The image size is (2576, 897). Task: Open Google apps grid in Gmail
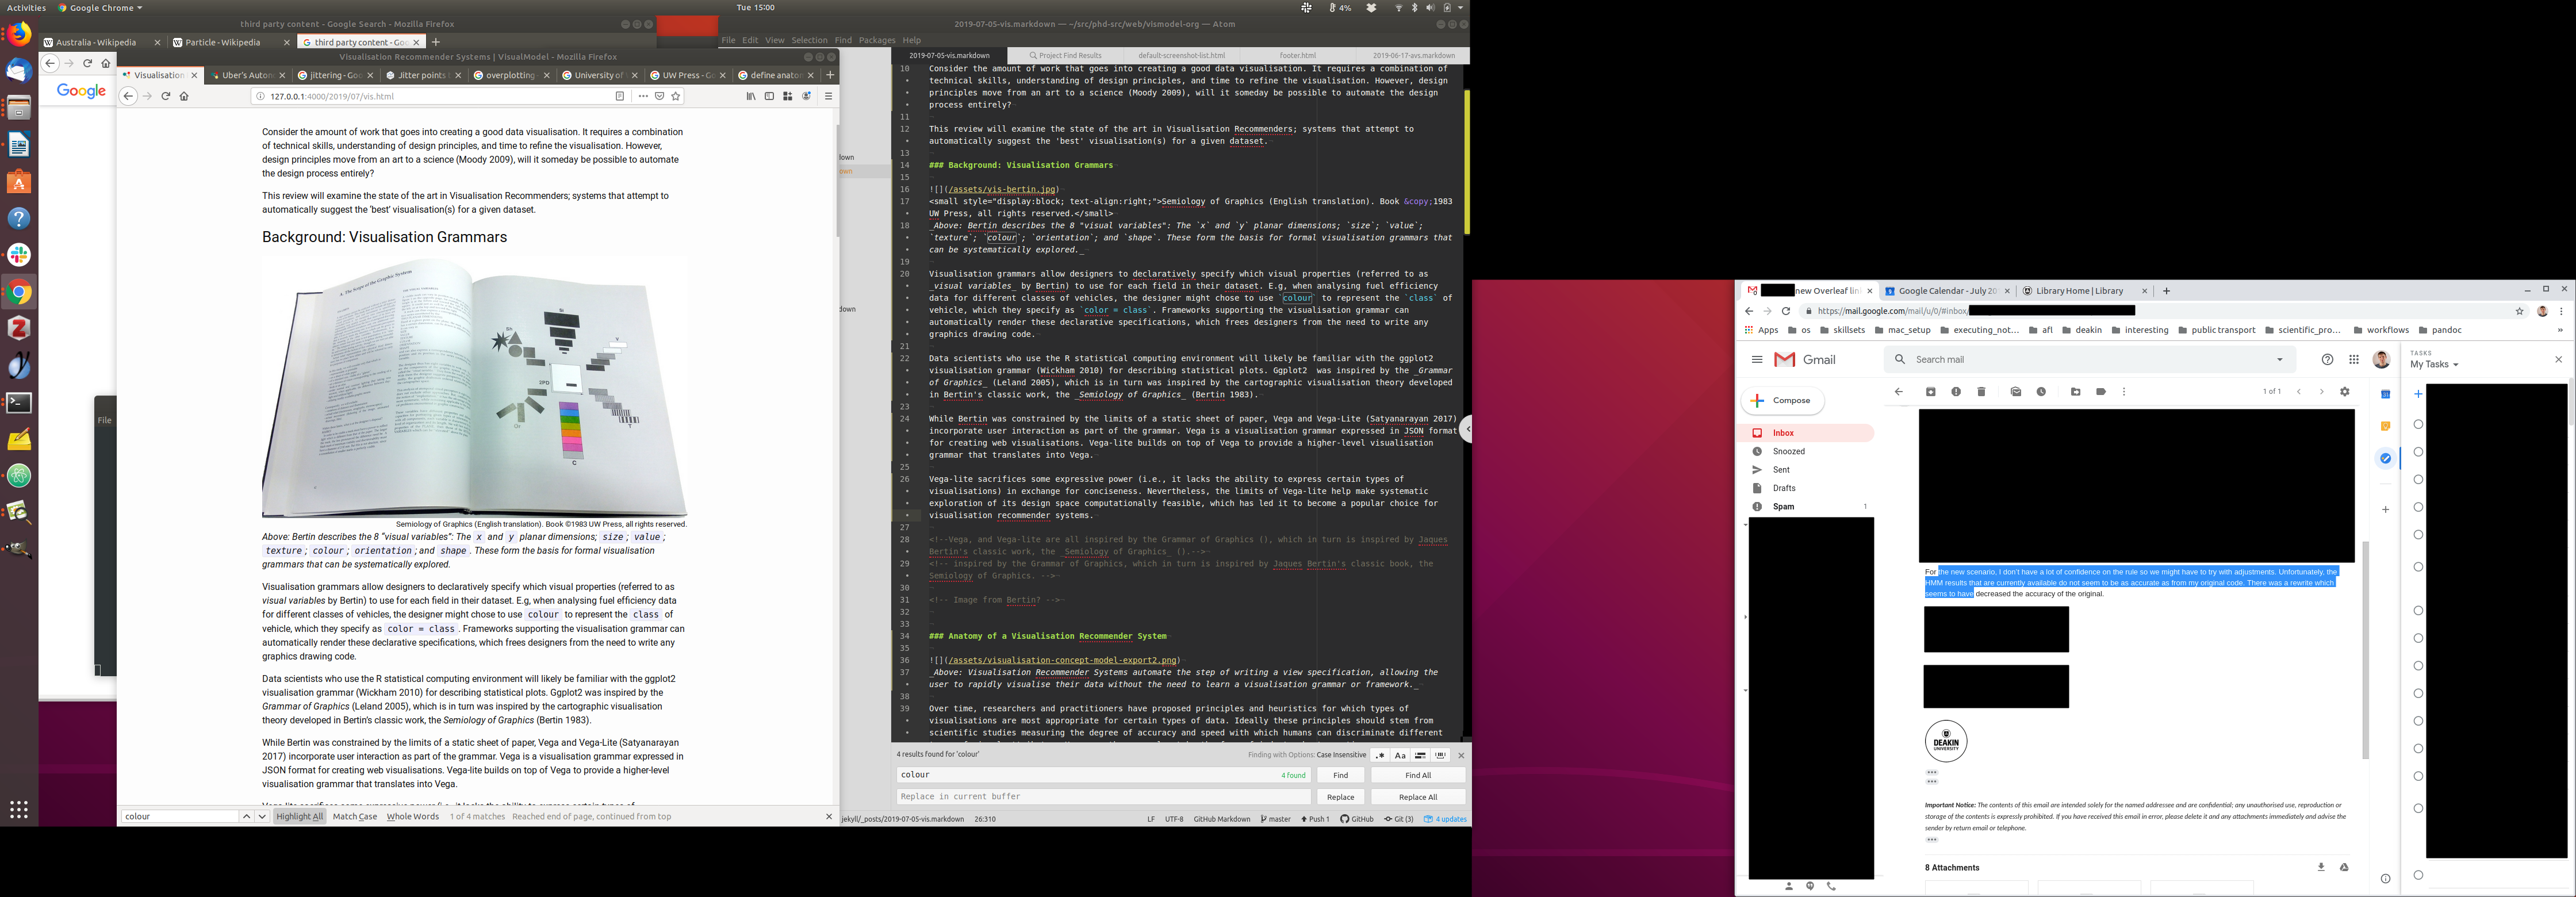coord(2354,360)
